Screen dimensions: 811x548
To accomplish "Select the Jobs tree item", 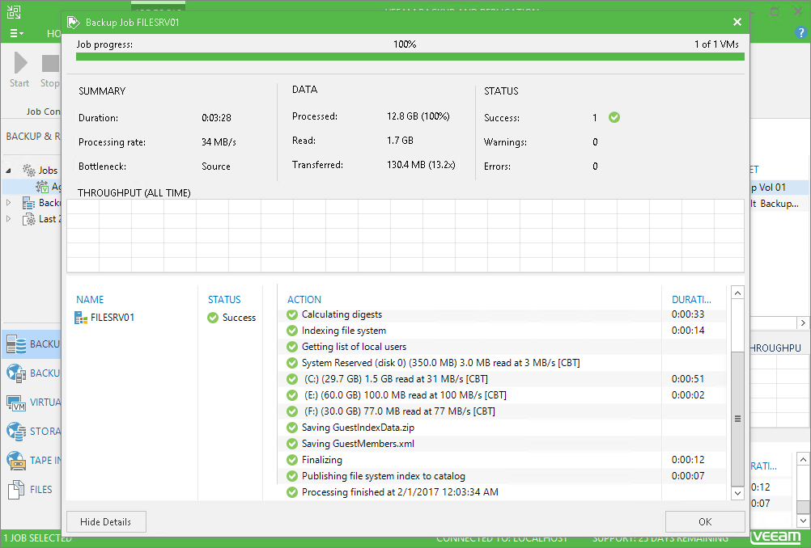I will 48,170.
